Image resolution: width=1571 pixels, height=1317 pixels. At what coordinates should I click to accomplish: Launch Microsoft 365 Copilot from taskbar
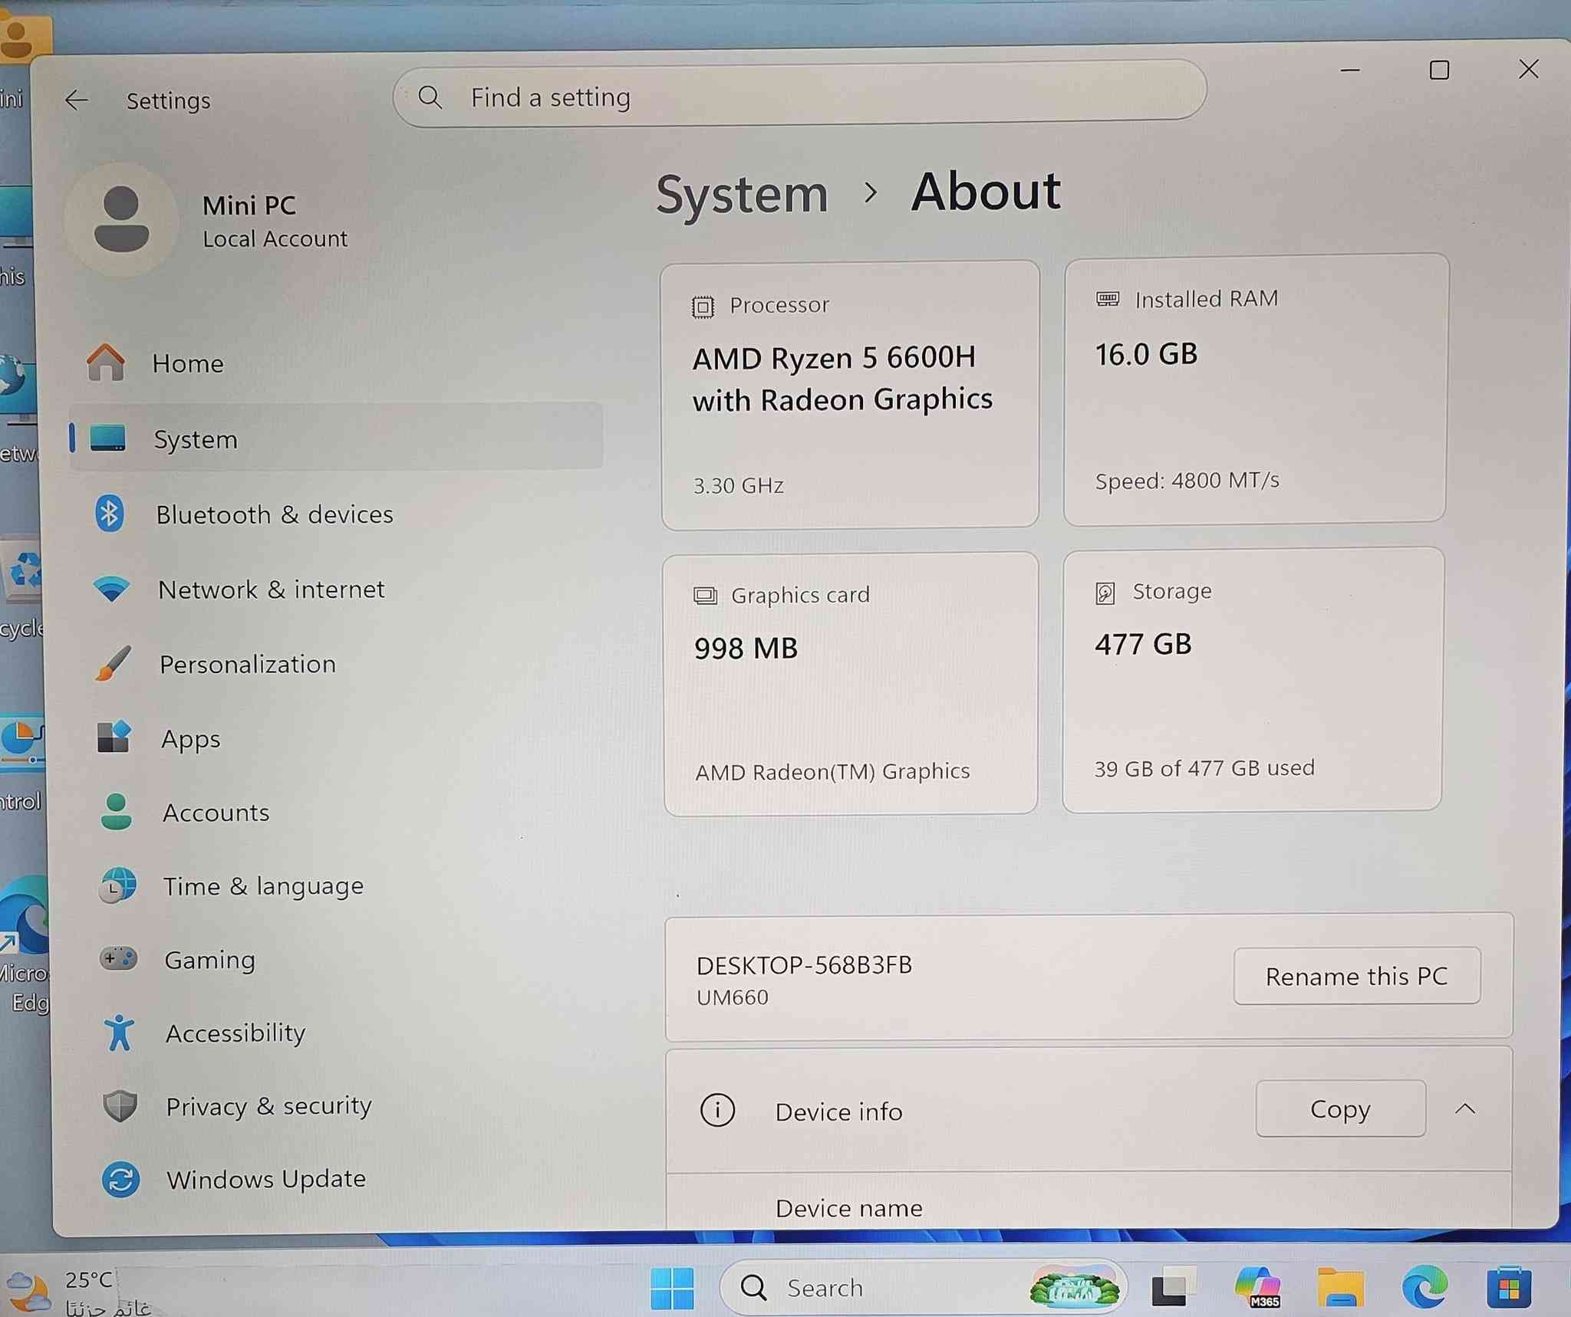1258,1288
